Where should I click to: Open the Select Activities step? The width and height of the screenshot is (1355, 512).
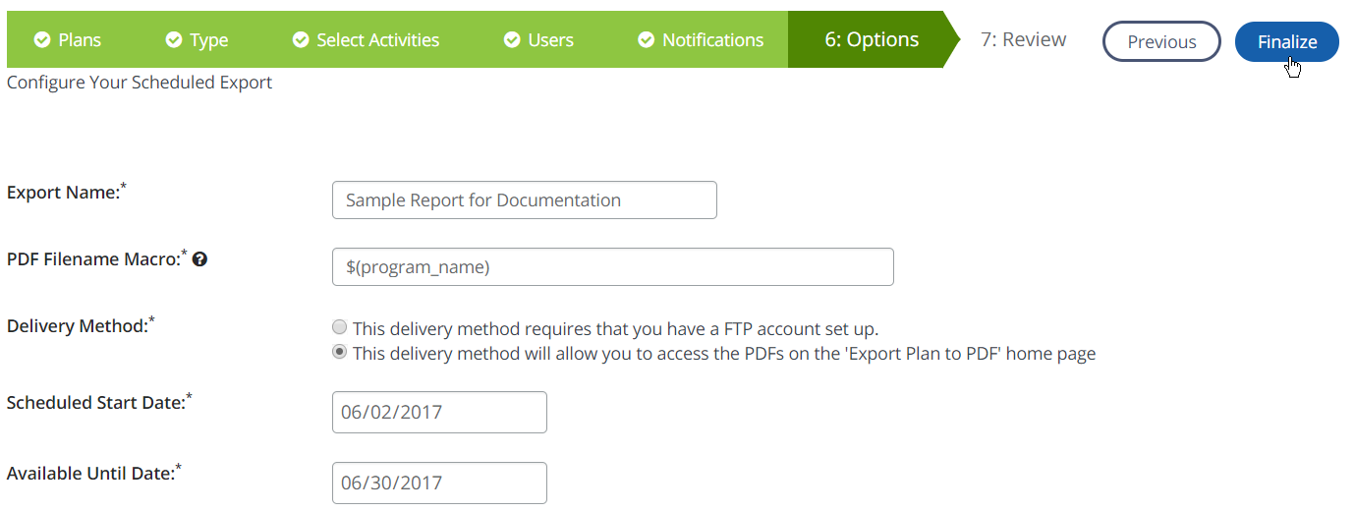pos(377,40)
